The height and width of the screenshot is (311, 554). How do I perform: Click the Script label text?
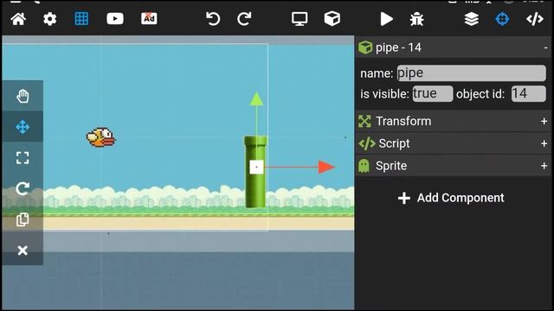pos(395,143)
